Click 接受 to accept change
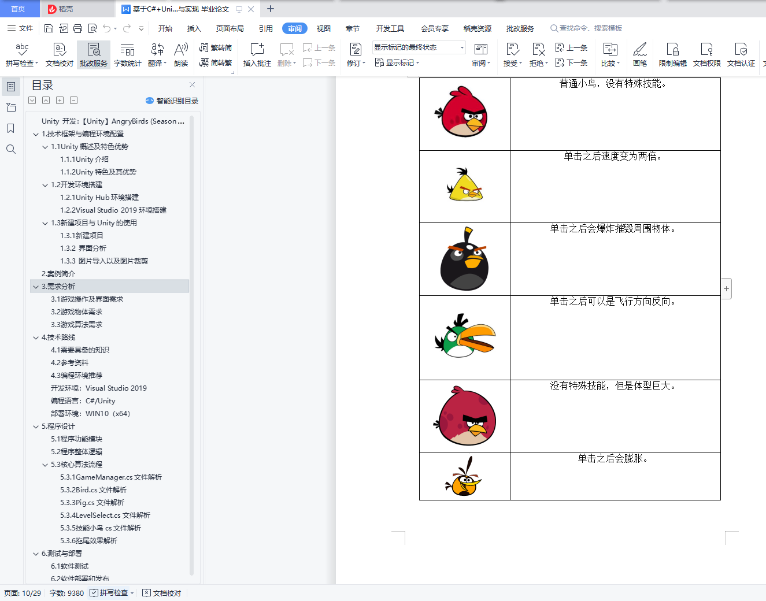Screen dimensions: 766x601 513,55
